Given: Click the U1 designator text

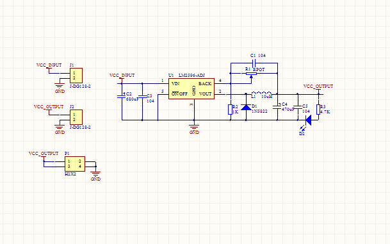Looking at the screenshot, I should click(171, 76).
